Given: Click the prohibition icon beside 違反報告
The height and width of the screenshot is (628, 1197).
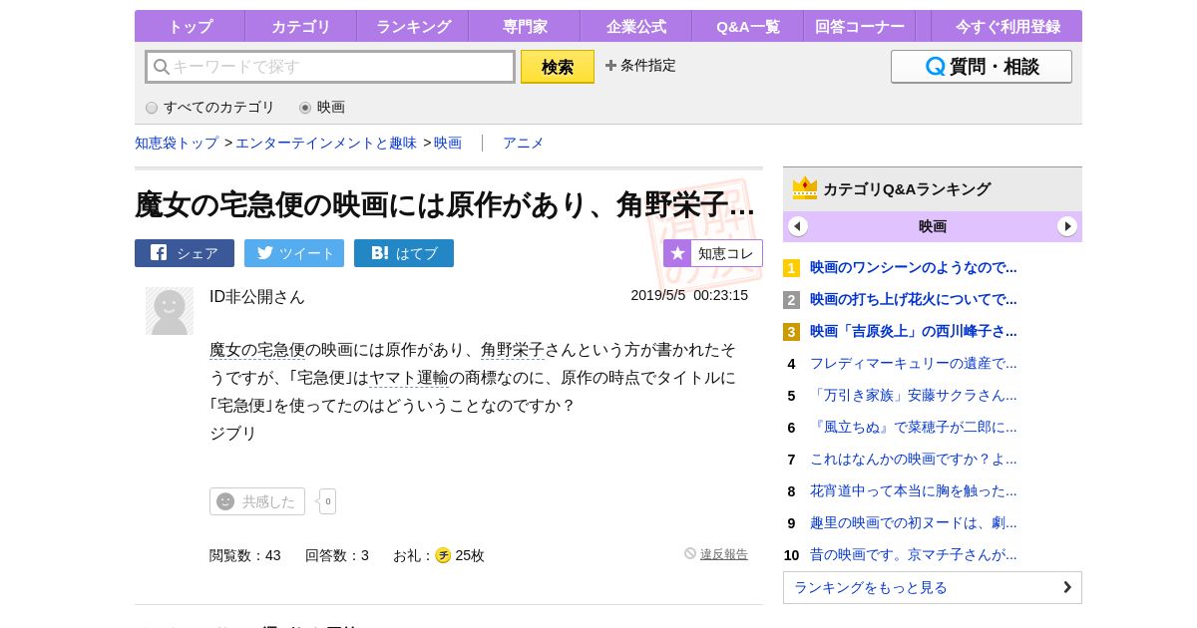Looking at the screenshot, I should [690, 553].
